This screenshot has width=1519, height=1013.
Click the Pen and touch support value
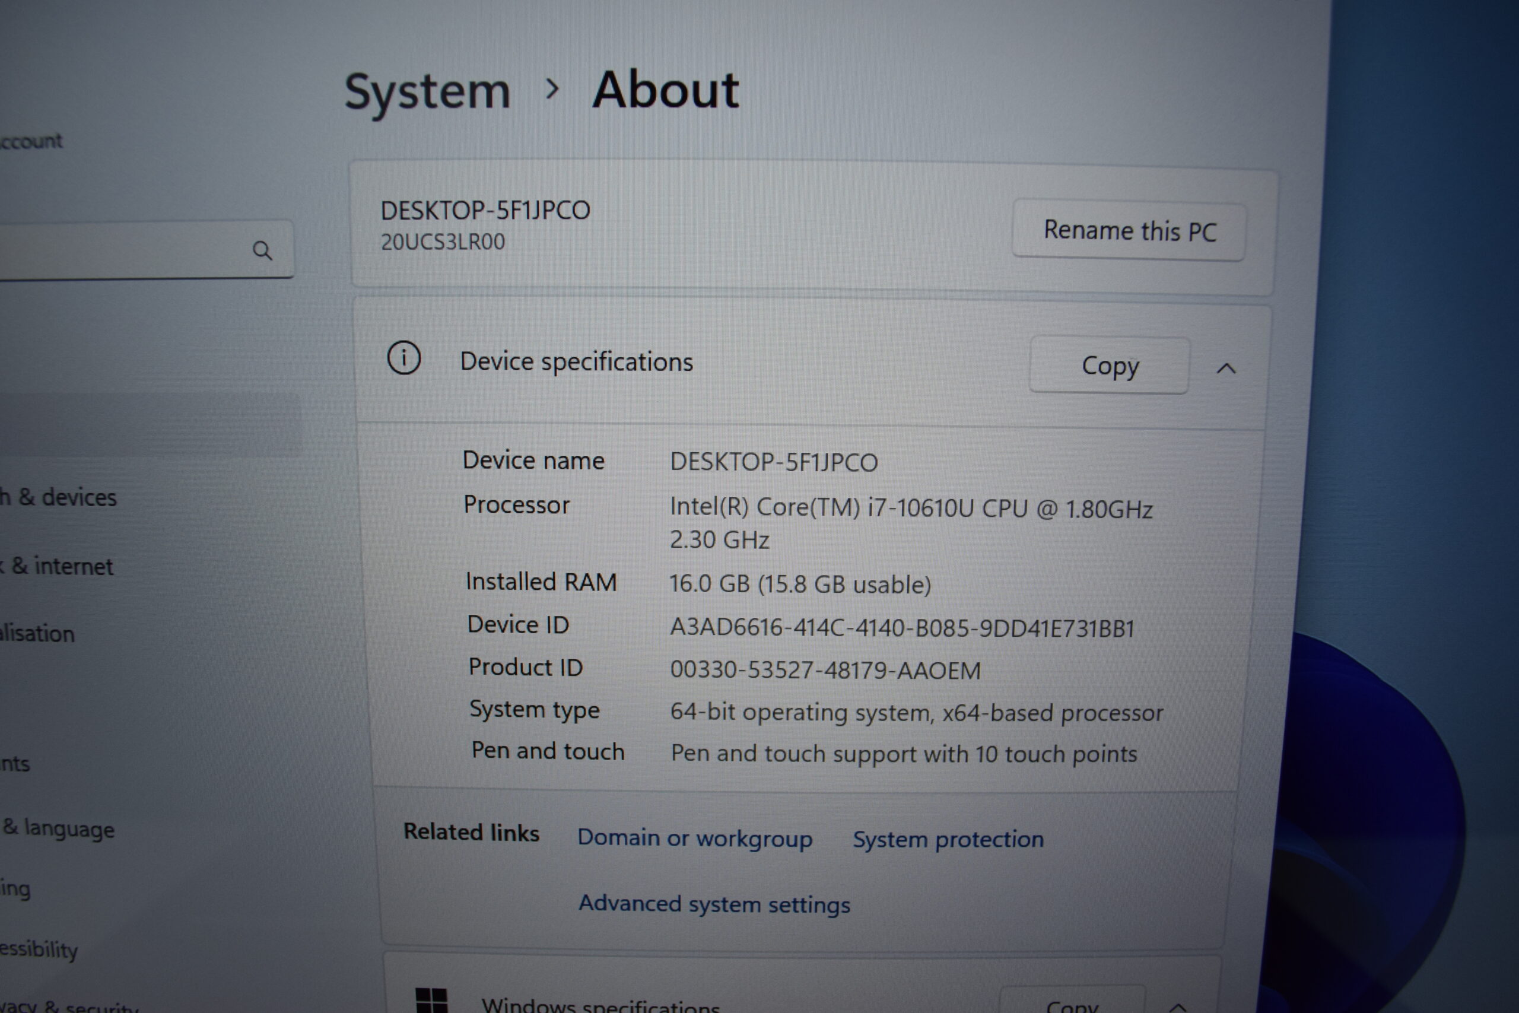[x=904, y=753]
